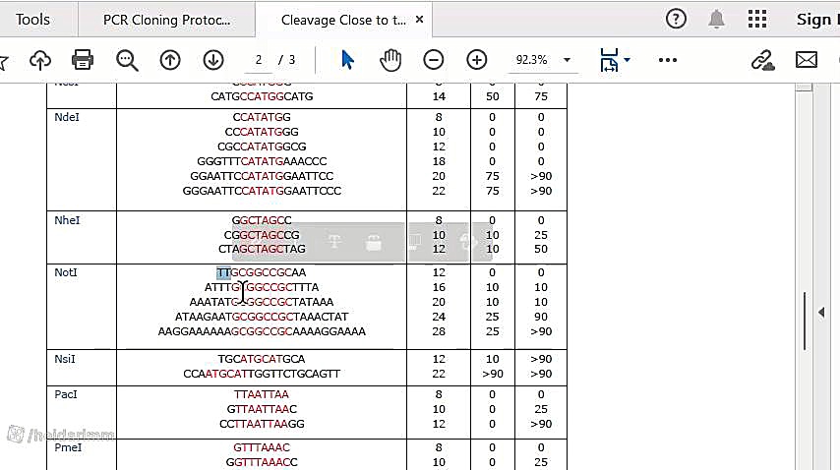Click the PmeI enzyme name

68,447
